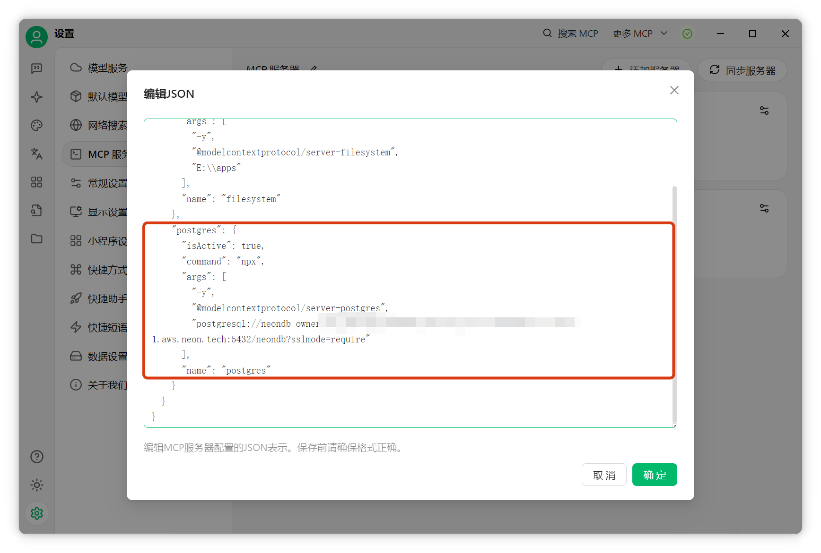Open the sparkle agents icon in sidebar
This screenshot has height=553, width=821.
coord(36,97)
